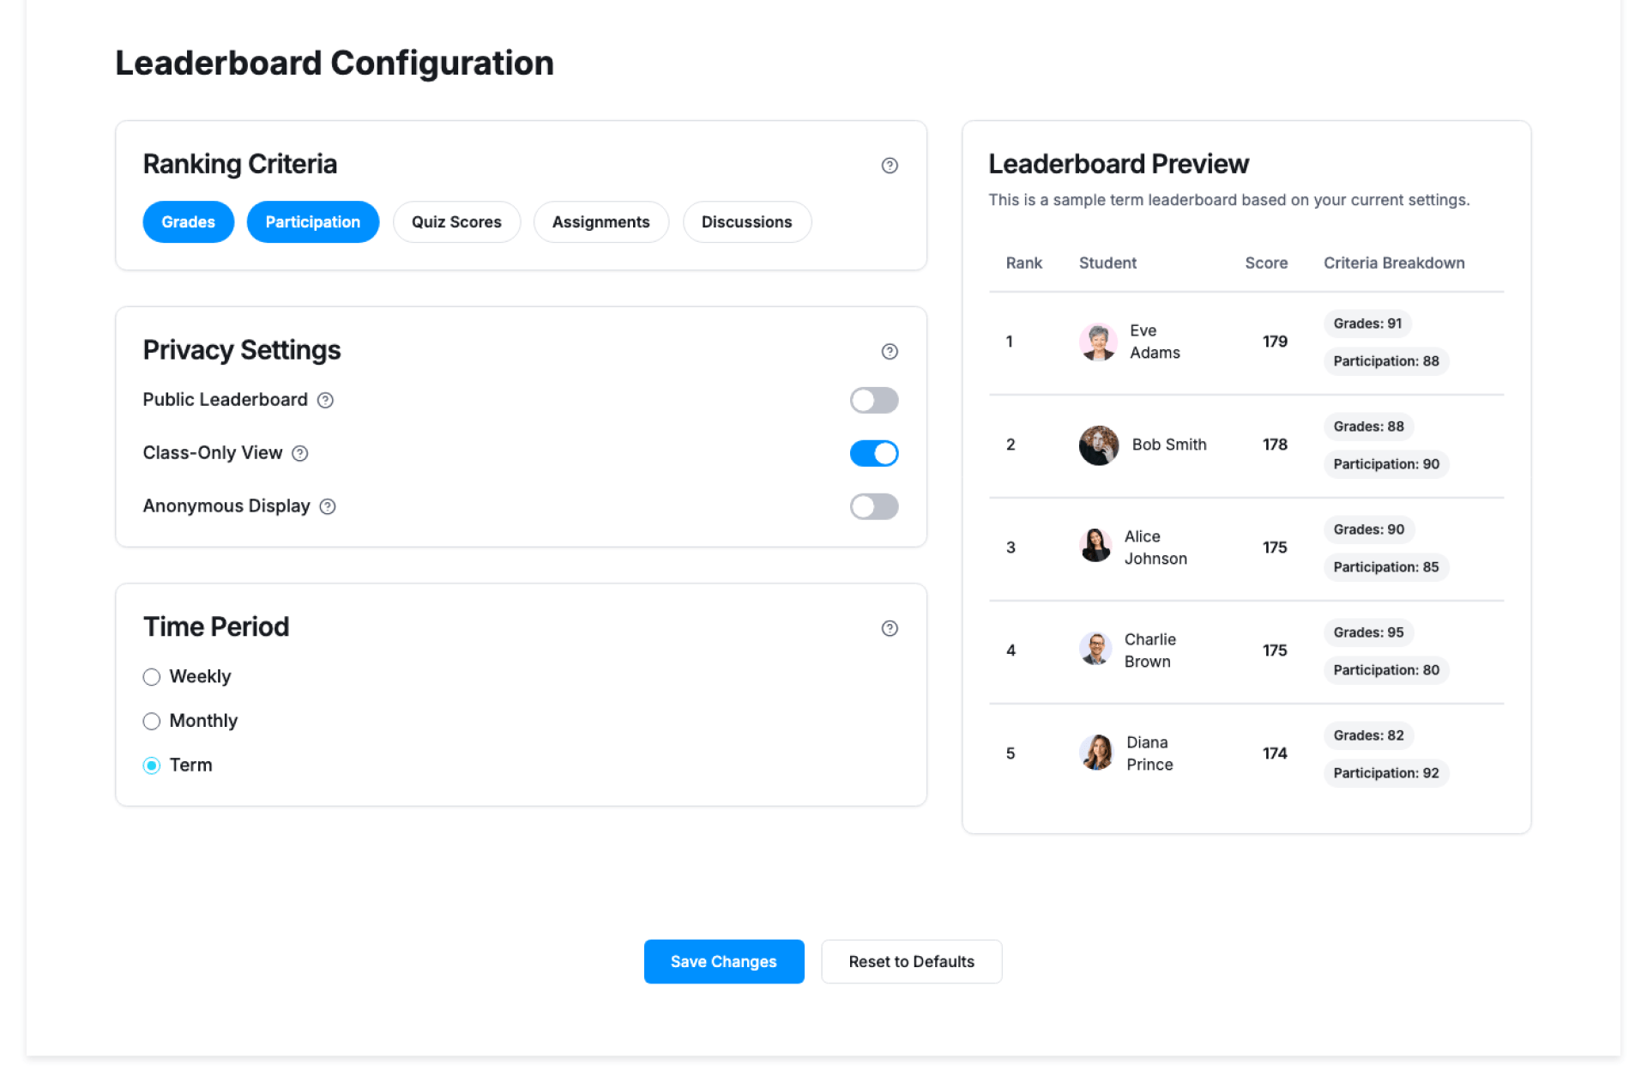Deselect the Grades criteria chip
Viewport: 1647px width, 1071px height.
coord(188,222)
